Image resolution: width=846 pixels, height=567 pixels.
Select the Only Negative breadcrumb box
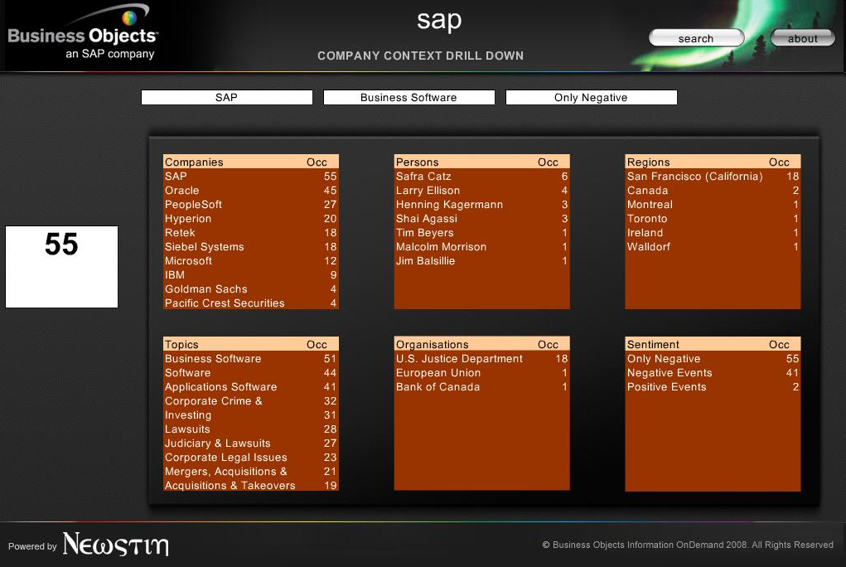tap(592, 97)
